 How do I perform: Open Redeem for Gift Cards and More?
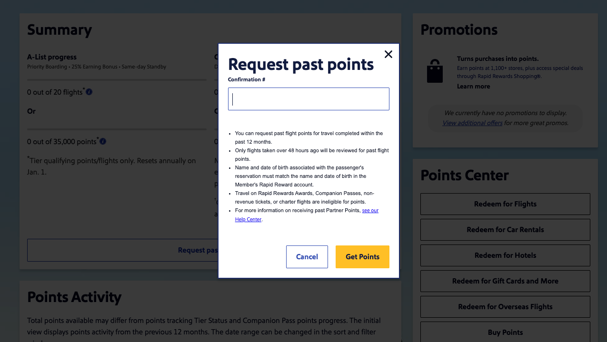point(505,281)
